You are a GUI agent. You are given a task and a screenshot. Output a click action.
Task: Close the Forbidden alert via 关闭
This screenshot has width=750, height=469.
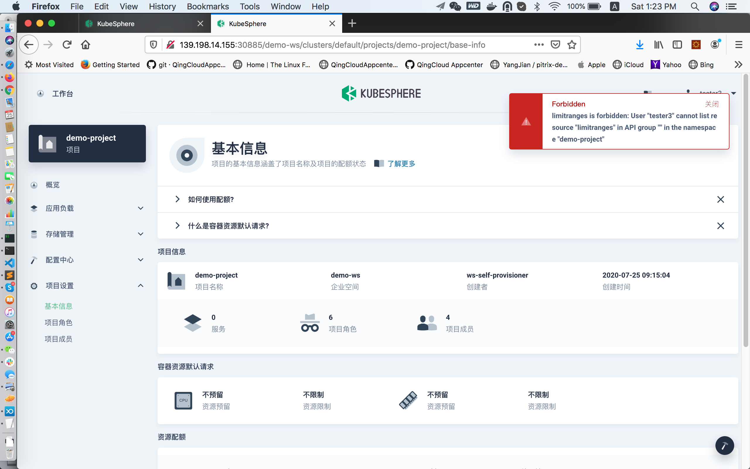712,104
